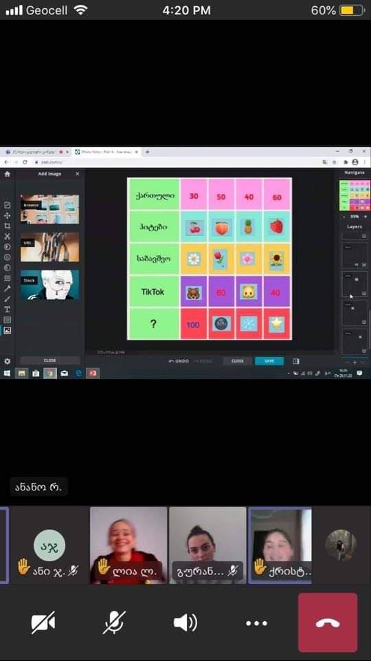The image size is (371, 661).
Task: Switch to the Photo Editor browser tab
Action: (106, 152)
